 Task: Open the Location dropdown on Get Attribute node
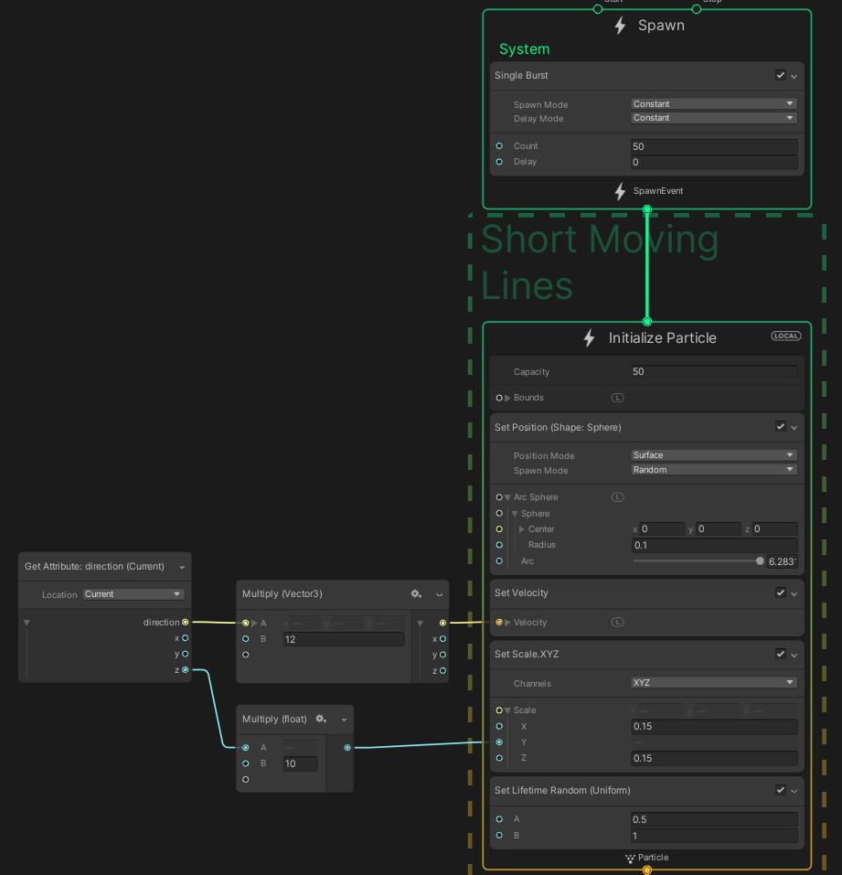[133, 594]
